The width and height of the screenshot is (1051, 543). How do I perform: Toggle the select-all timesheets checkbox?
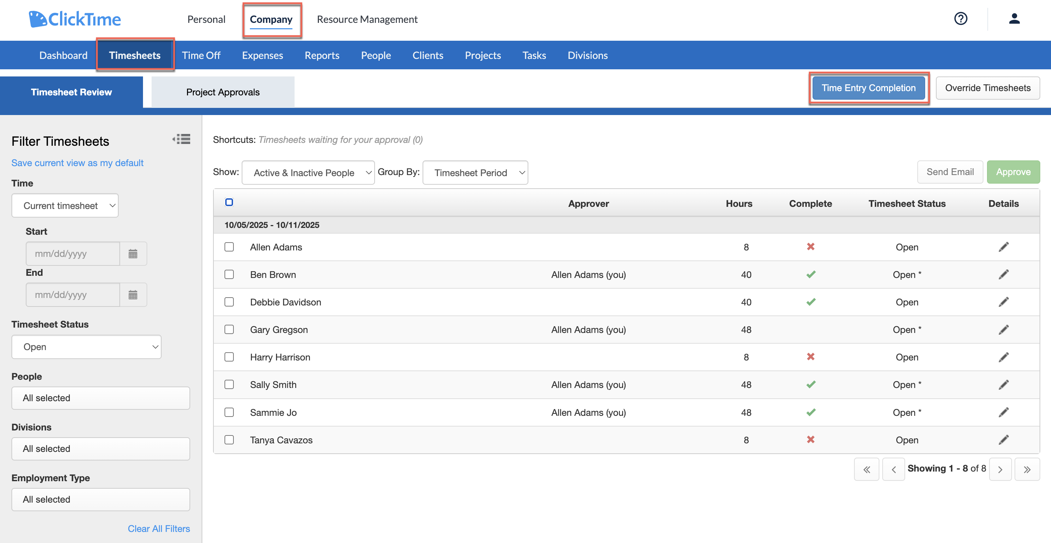pyautogui.click(x=229, y=202)
